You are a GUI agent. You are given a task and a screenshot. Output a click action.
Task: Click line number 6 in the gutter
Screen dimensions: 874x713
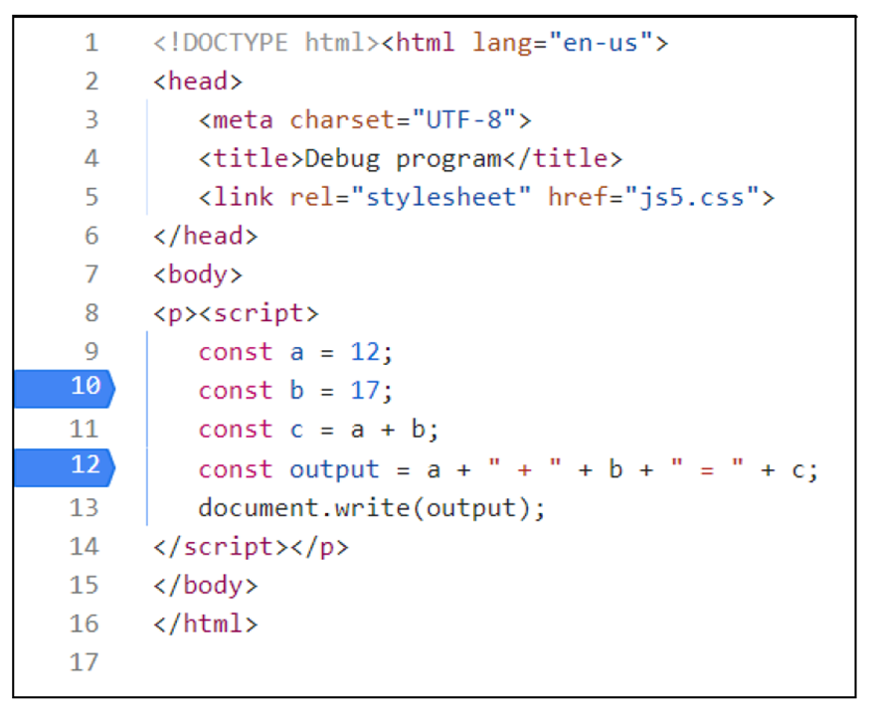(x=91, y=236)
